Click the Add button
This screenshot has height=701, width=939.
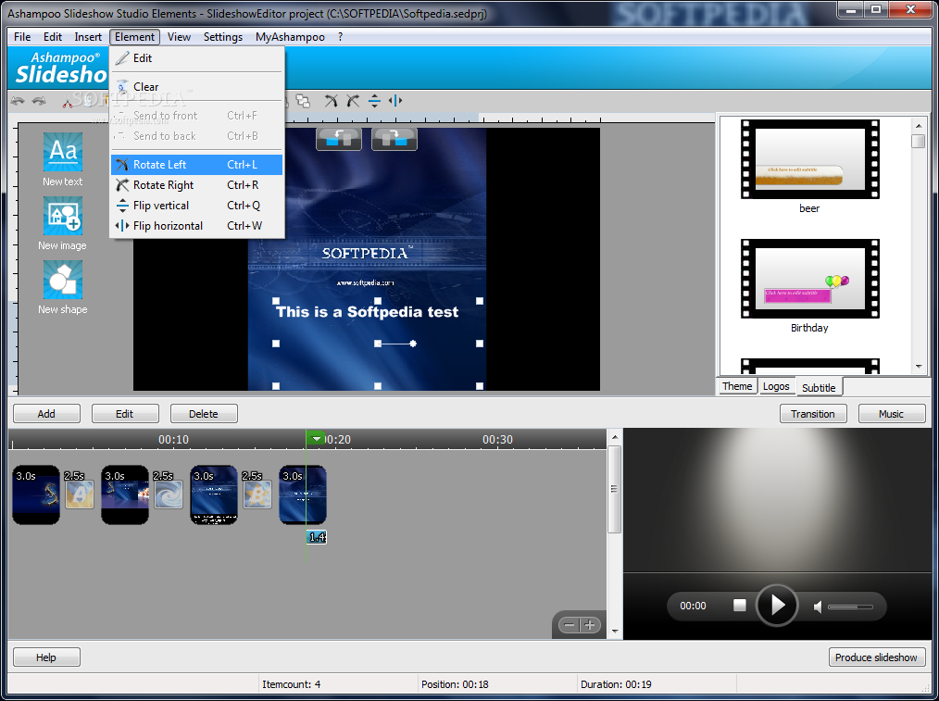point(46,414)
